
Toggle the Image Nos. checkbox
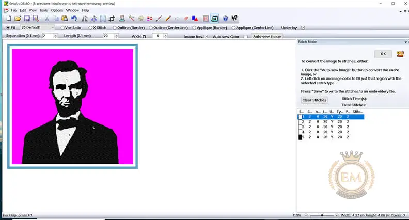tap(206, 37)
